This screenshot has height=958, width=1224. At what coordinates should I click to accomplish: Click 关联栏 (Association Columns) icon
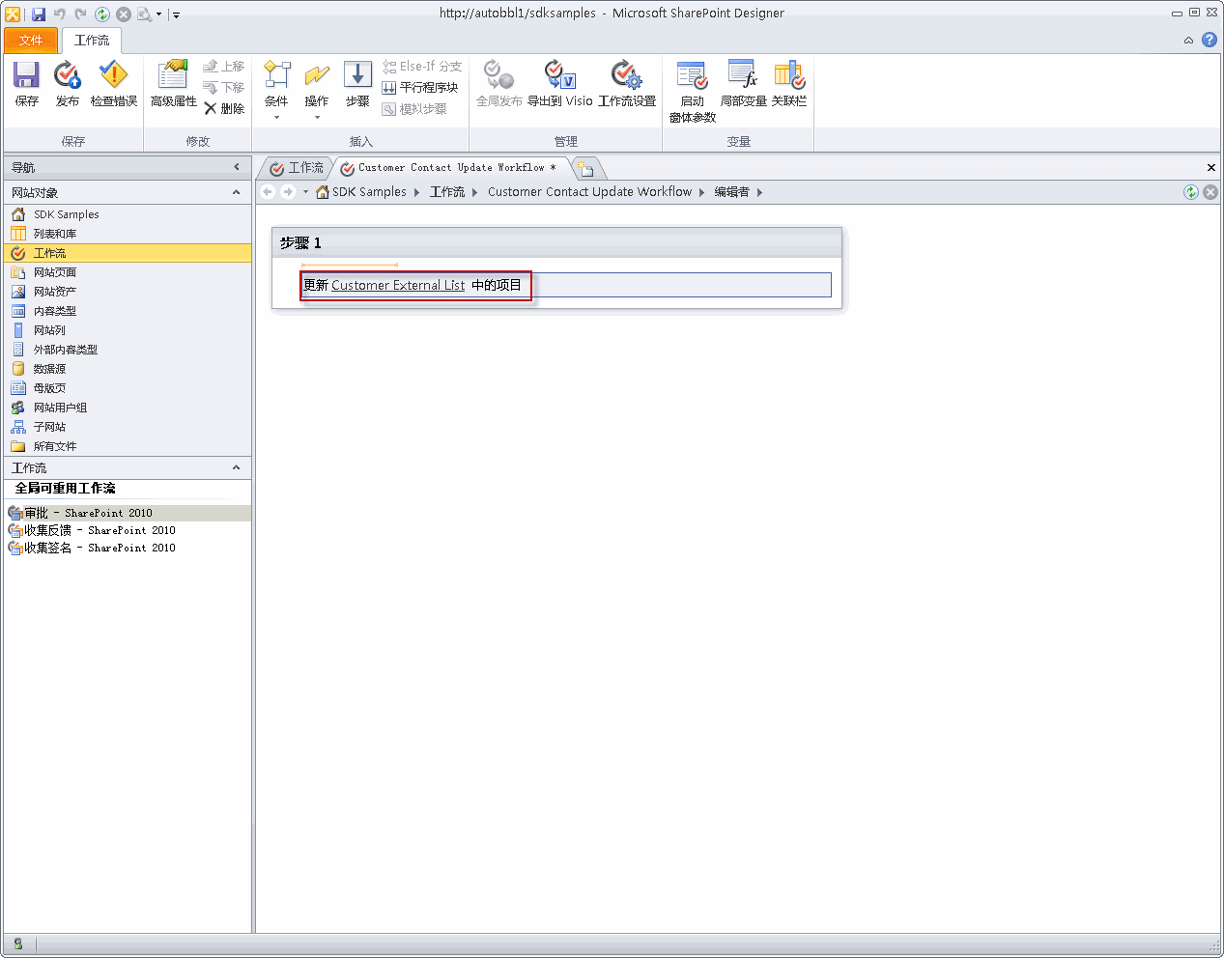click(789, 84)
